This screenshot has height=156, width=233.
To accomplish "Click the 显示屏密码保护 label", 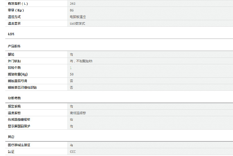I will 19,126.
